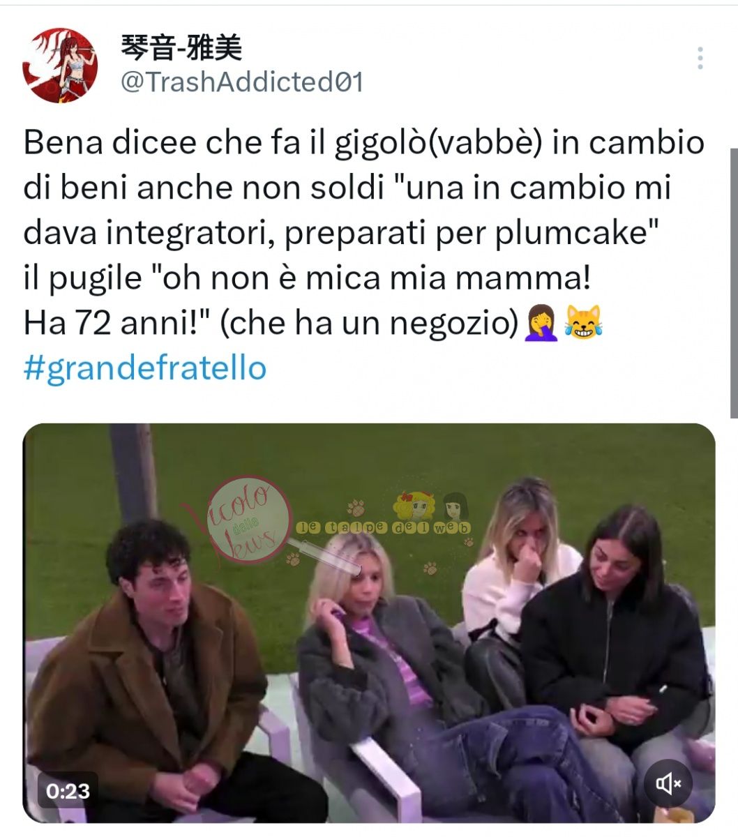Visit the @TrashAddicted01 handle

coord(241,82)
